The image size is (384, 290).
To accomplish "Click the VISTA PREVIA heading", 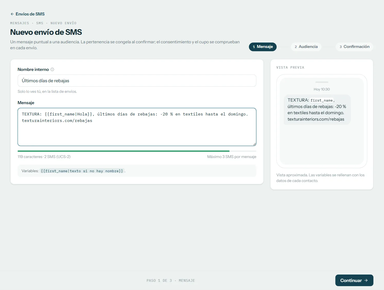I will (290, 68).
